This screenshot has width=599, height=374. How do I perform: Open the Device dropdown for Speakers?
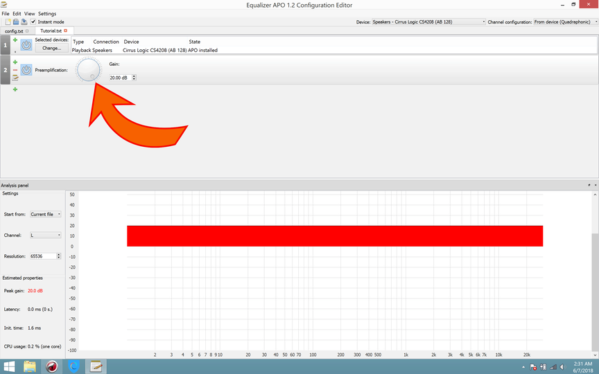click(x=429, y=21)
